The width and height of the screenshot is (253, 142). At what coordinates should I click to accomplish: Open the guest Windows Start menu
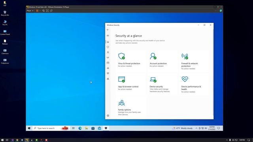tap(29, 128)
